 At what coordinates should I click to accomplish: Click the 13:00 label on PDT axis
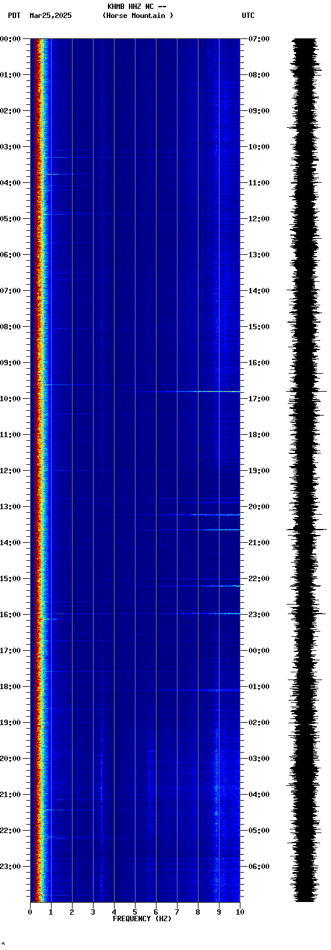[x=10, y=507]
